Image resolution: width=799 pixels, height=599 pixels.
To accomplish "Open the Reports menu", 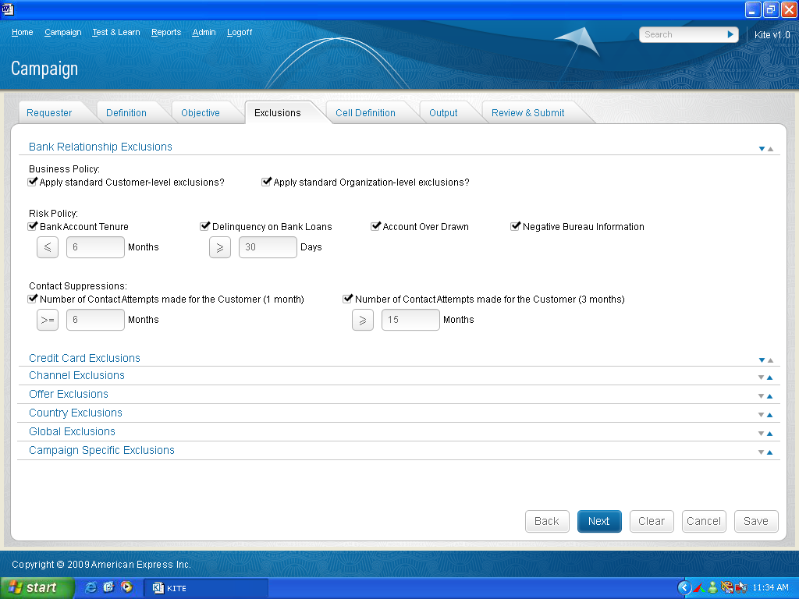I will pyautogui.click(x=166, y=32).
